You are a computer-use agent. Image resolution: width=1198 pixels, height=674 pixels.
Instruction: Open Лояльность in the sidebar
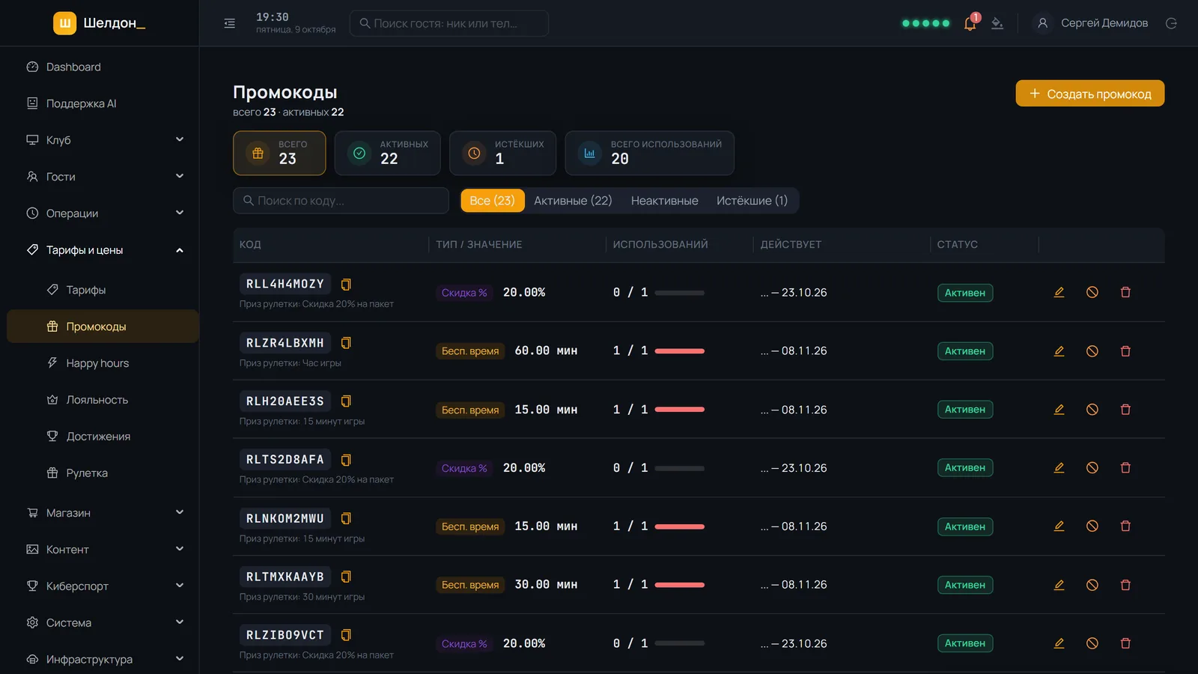103,400
